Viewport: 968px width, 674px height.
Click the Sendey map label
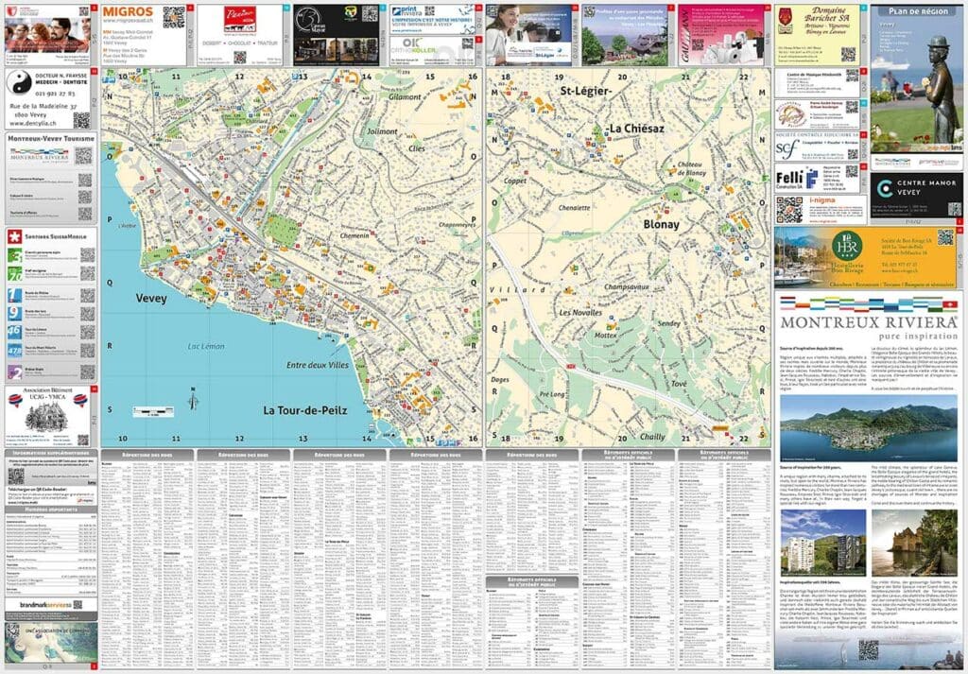click(669, 323)
